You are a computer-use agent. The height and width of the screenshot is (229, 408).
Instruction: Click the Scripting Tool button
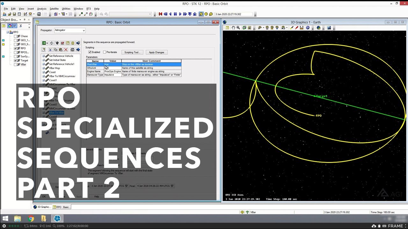(132, 52)
